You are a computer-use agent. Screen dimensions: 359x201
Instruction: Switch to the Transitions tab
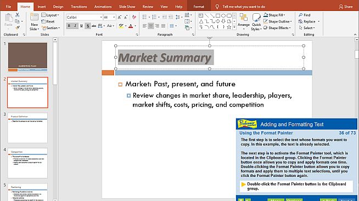coord(79,7)
